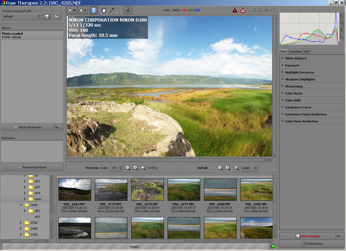Activate the crop selection tool
The image size is (346, 251).
(x=120, y=10)
